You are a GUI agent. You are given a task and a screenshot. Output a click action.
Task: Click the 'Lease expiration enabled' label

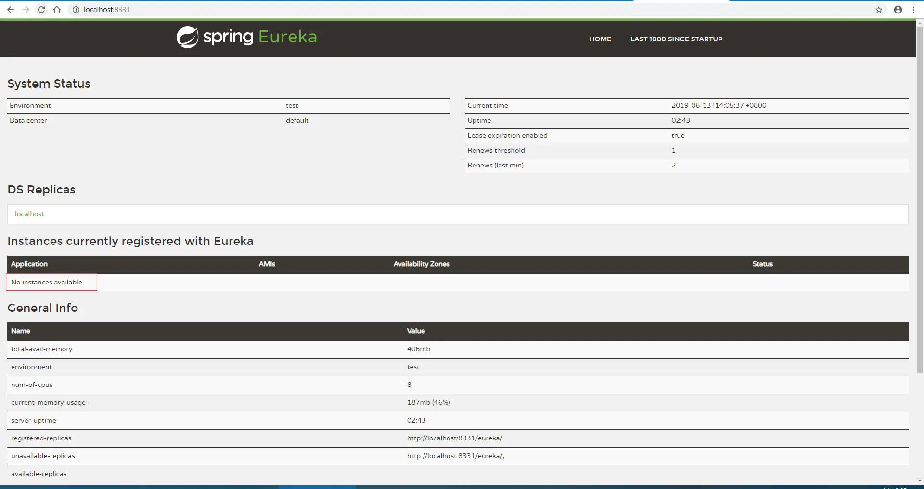pos(507,136)
